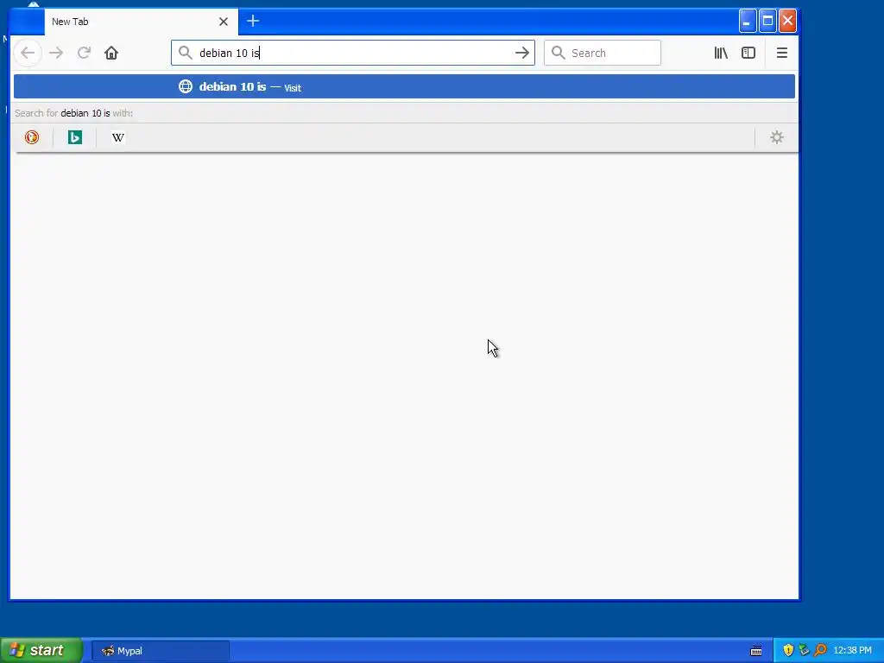This screenshot has height=663, width=884.
Task: Close the New Tab tab
Action: point(224,22)
